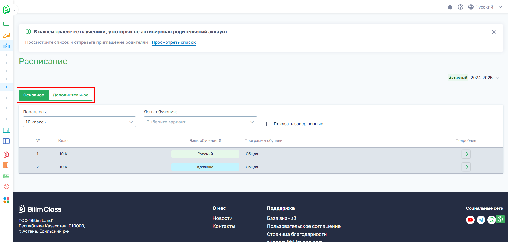Open the Параллель dropdown showing 10 классы
The width and height of the screenshot is (508, 242).
[x=79, y=122]
